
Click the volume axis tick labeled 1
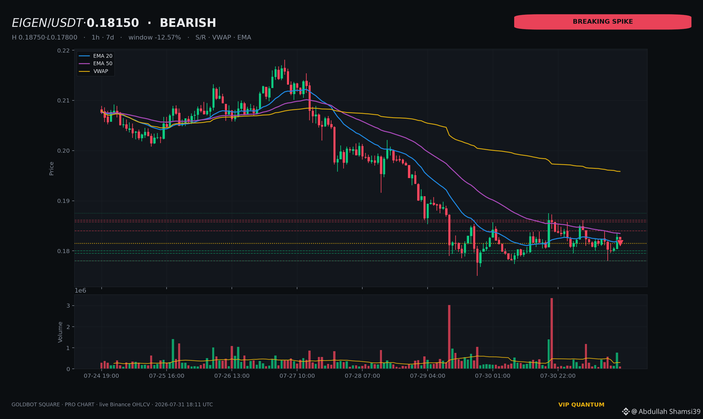pyautogui.click(x=68, y=348)
